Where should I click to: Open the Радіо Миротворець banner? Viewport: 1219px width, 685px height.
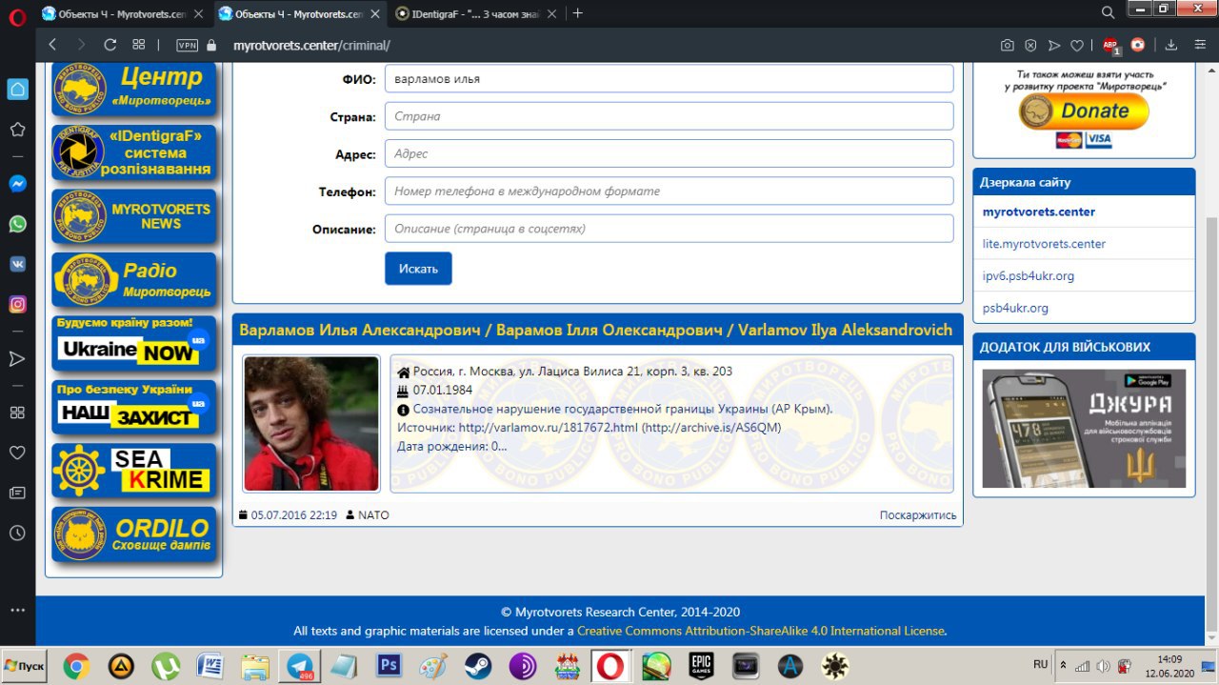[x=134, y=280]
